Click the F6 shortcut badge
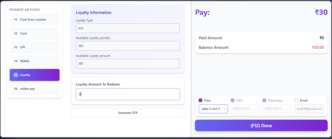 tap(16, 89)
